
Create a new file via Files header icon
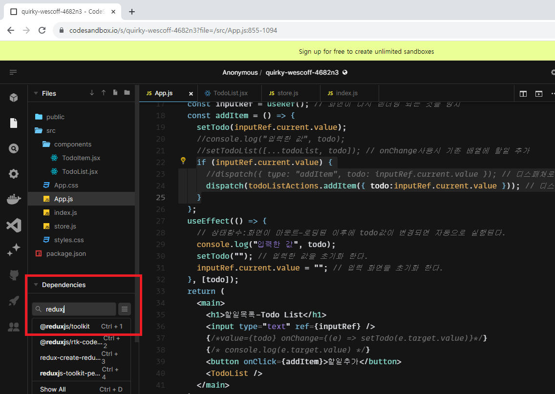(x=115, y=93)
